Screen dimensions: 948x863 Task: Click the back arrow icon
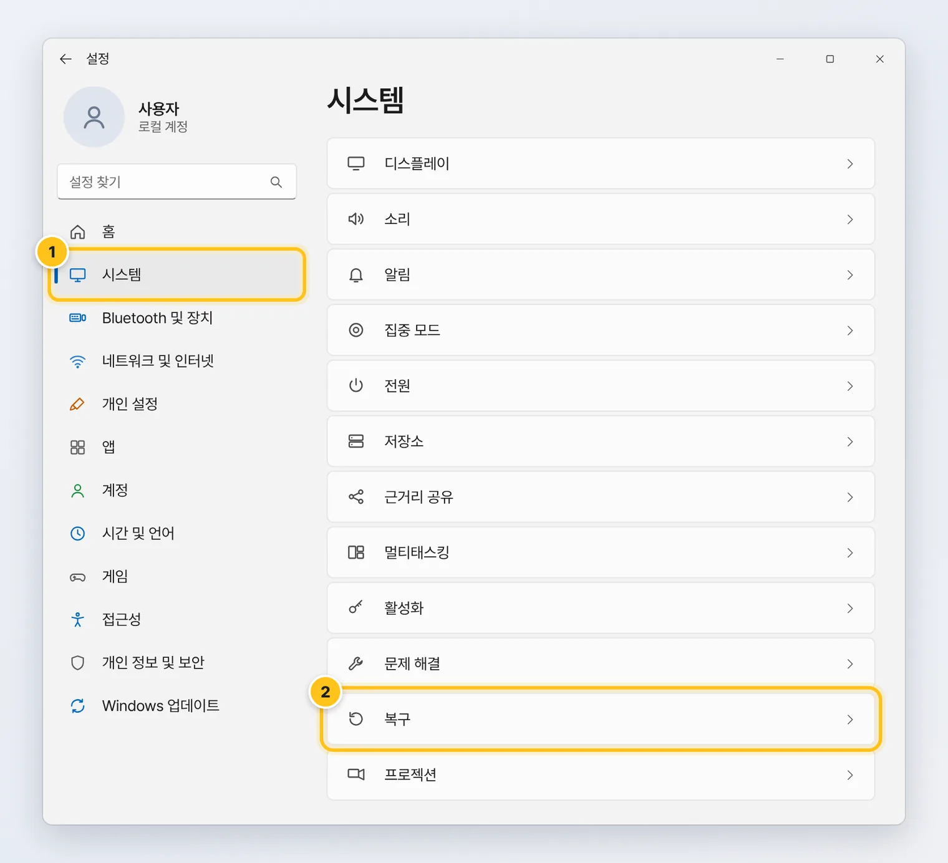click(x=65, y=59)
